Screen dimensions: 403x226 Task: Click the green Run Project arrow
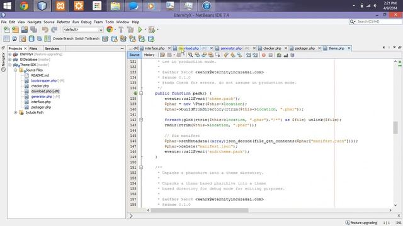(x=140, y=30)
